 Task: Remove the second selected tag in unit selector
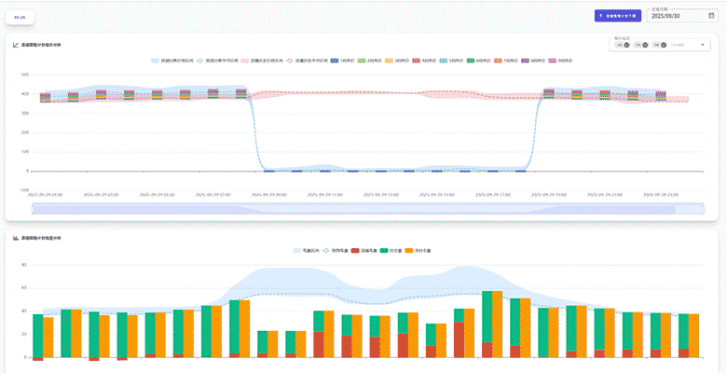pos(643,44)
